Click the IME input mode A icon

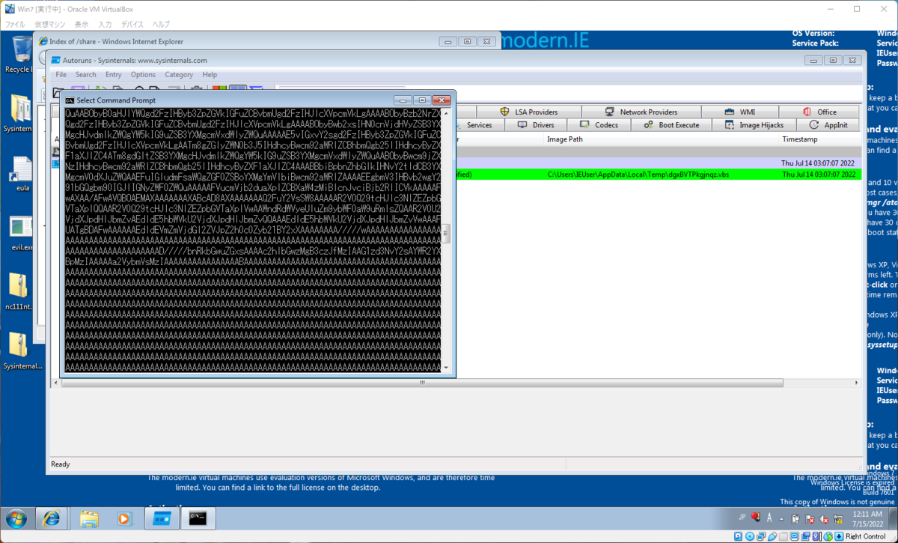(769, 518)
